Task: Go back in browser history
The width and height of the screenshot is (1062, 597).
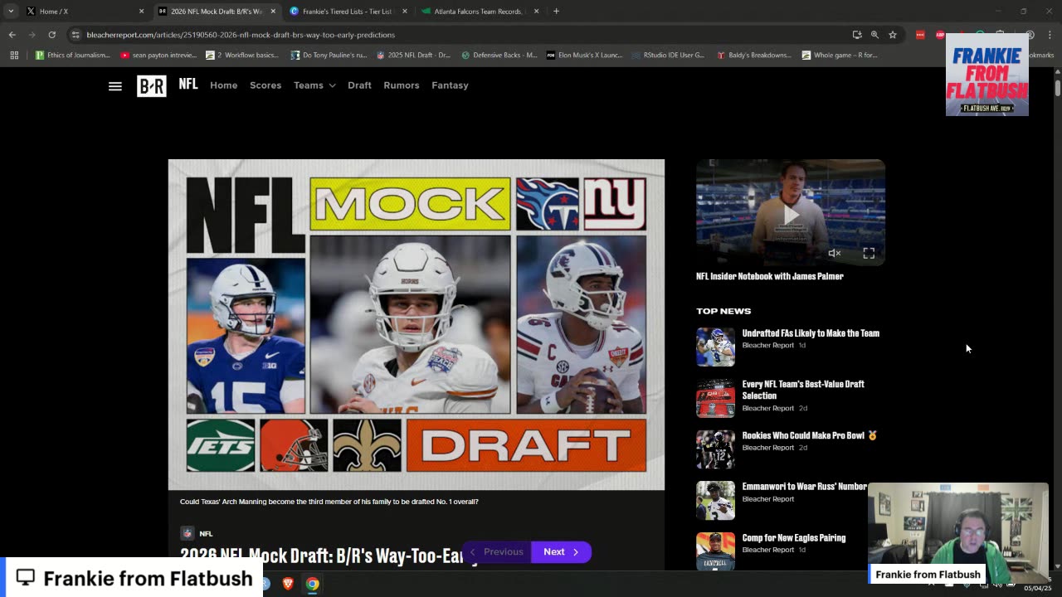Action: [x=12, y=35]
